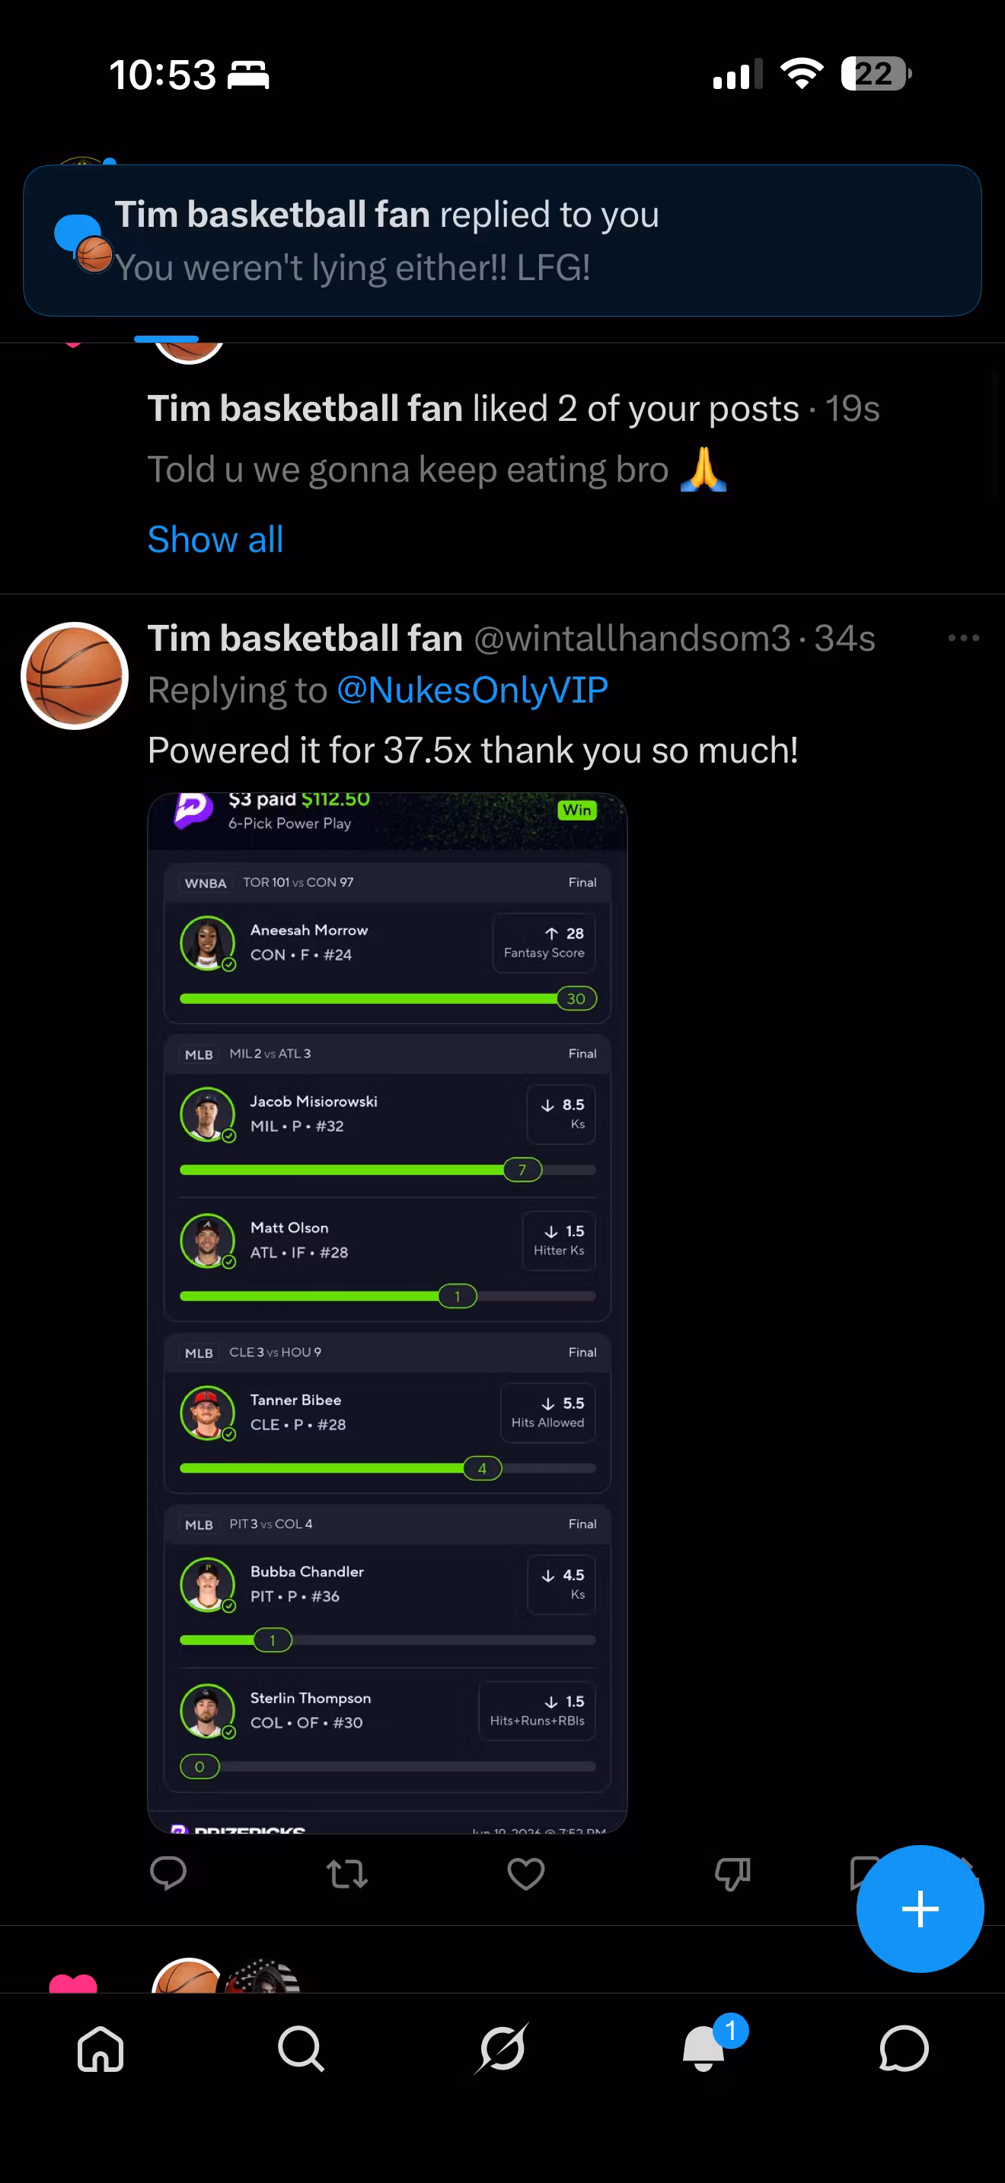Viewport: 1005px width, 2183px height.
Task: Tap the thumbs-down dislike icon
Action: 732,1874
